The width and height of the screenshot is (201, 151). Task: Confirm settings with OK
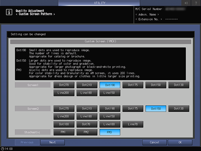[180, 142]
